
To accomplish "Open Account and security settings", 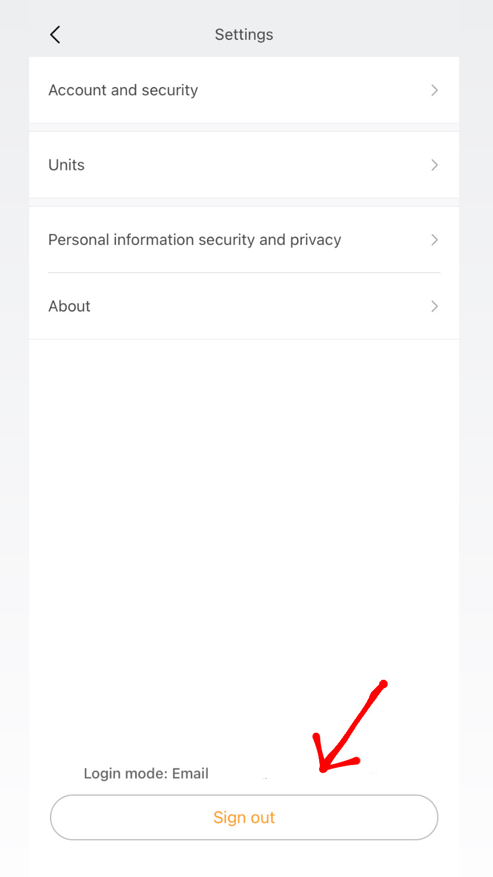I will pos(244,90).
